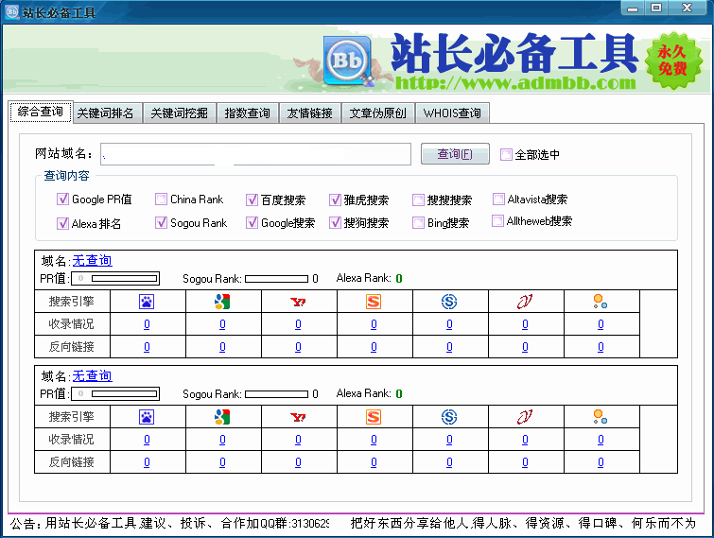This screenshot has height=538, width=714.
Task: Click the Bb app icon in title bar
Action: tap(12, 12)
